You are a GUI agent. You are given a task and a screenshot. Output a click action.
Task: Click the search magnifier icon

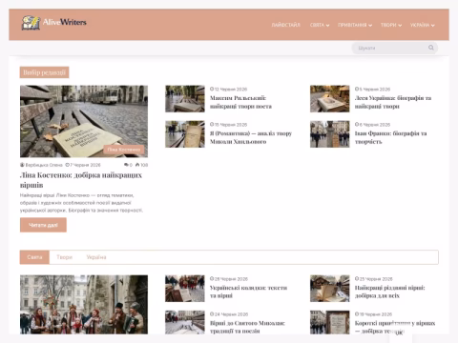coord(431,48)
